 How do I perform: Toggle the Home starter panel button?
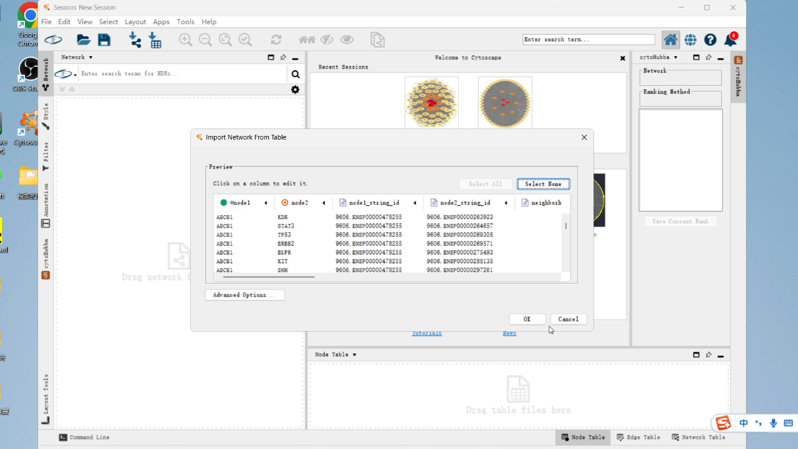670,40
